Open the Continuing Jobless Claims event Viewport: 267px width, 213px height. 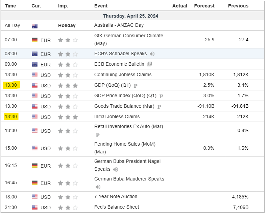[123, 75]
